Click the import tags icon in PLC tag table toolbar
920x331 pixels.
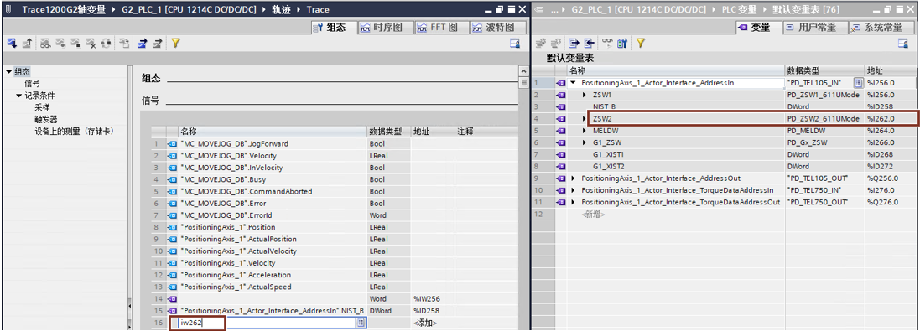(x=589, y=43)
